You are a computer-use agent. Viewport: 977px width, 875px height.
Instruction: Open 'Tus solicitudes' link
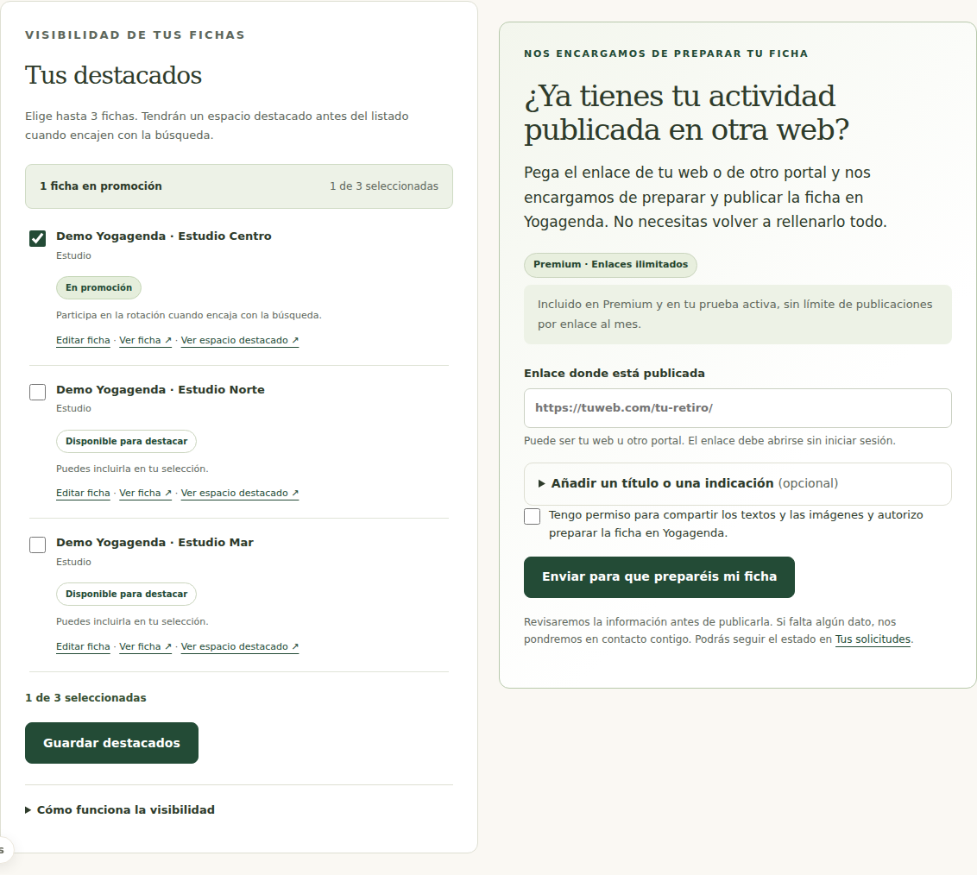pyautogui.click(x=873, y=639)
